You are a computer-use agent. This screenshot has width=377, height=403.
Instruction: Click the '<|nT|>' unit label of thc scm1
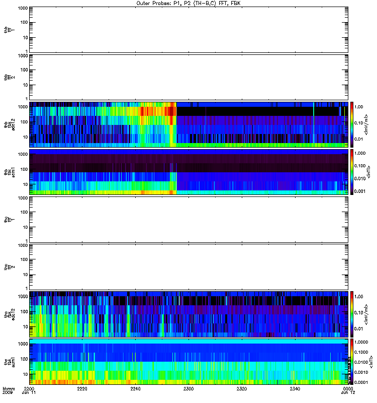tap(371, 362)
